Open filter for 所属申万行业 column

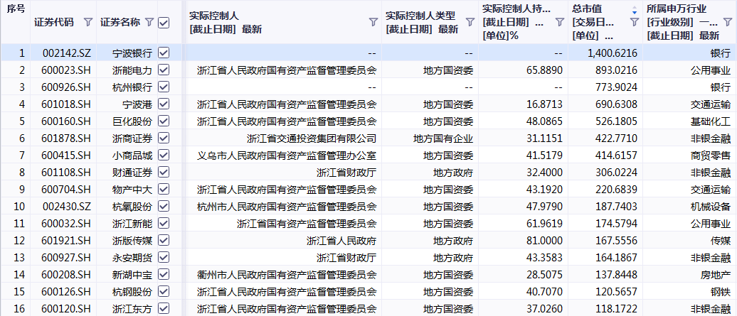(728, 22)
